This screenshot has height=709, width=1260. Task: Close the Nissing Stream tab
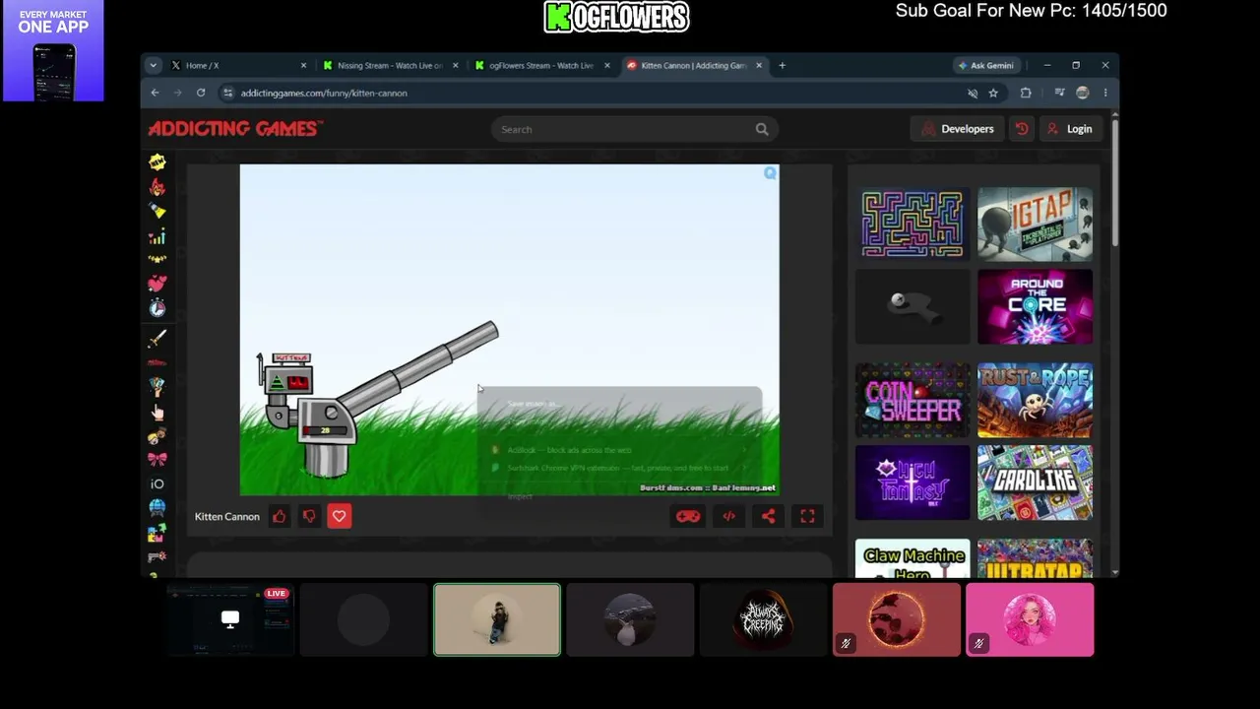tap(456, 65)
